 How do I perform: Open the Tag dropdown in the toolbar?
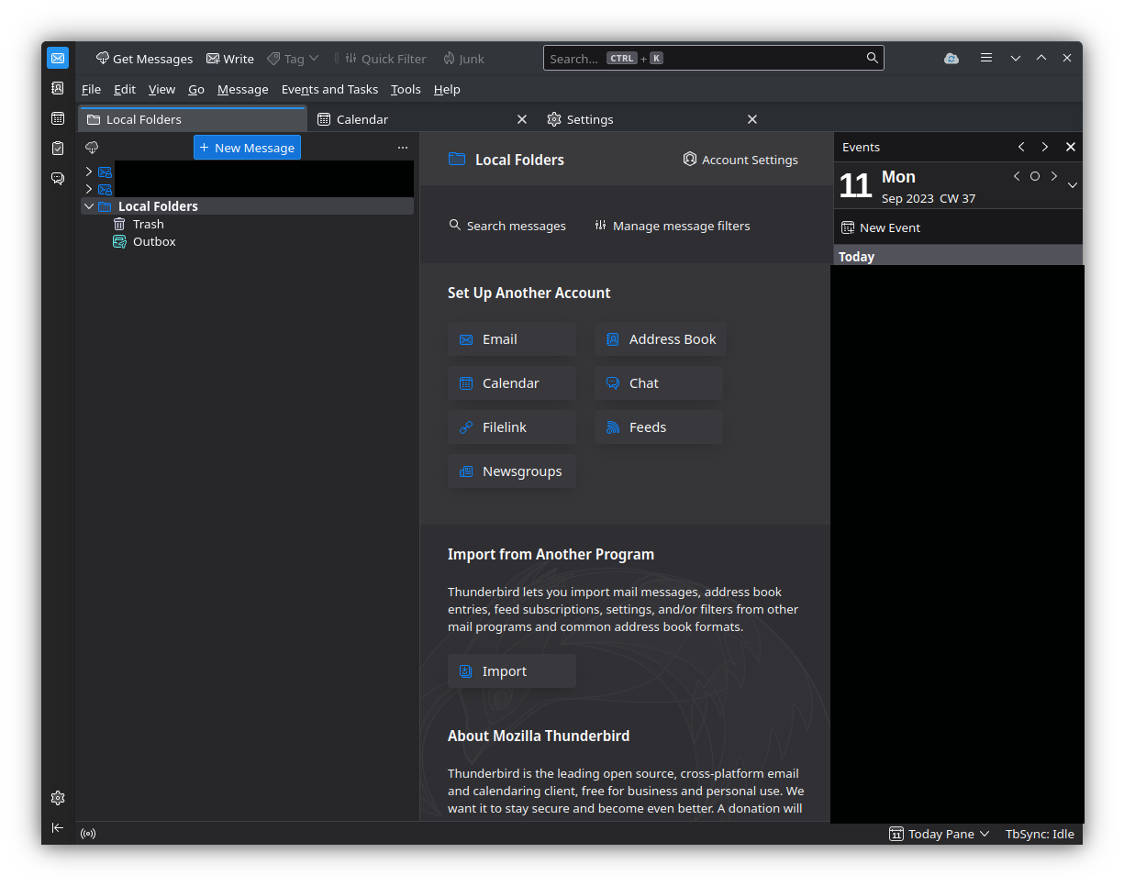pyautogui.click(x=292, y=58)
